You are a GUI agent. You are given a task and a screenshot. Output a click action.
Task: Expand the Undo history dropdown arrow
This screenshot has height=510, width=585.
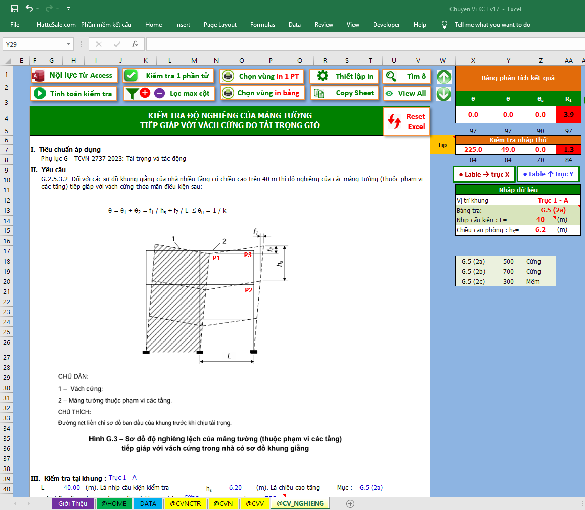tap(38, 9)
